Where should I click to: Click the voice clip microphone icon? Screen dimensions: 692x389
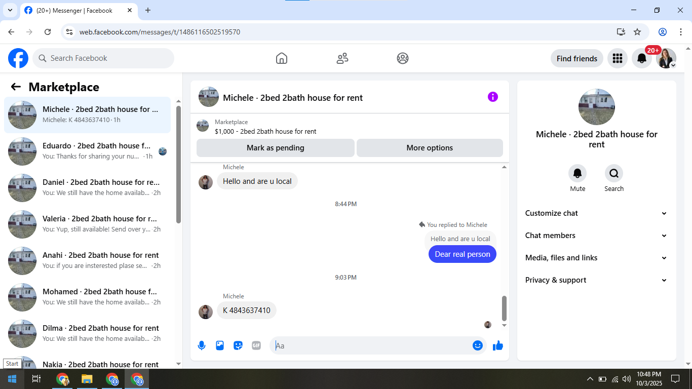coord(202,345)
